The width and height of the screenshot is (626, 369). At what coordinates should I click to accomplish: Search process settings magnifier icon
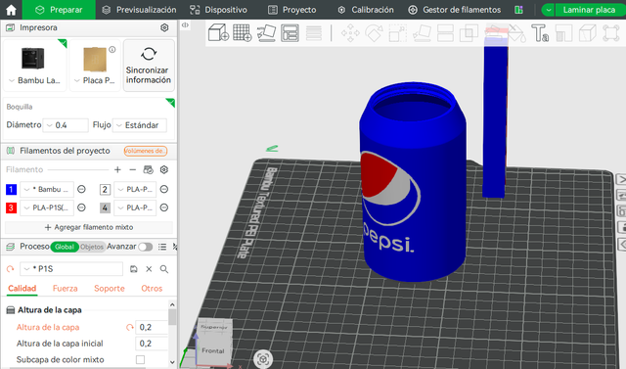click(163, 269)
